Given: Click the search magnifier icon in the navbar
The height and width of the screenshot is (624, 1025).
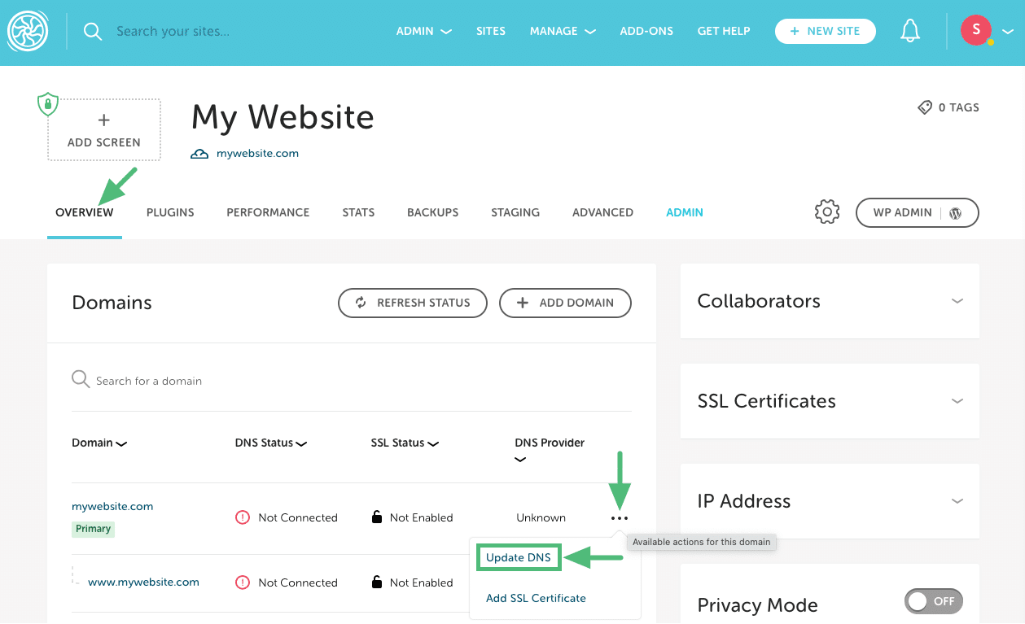Looking at the screenshot, I should pos(92,31).
